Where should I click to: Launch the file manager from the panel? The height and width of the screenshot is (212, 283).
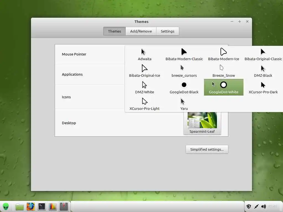tap(19, 206)
